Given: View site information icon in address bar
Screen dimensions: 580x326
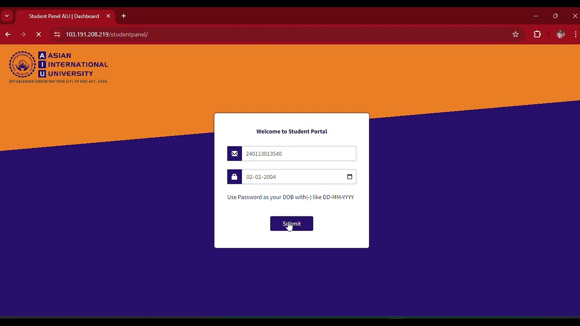Looking at the screenshot, I should 57,34.
